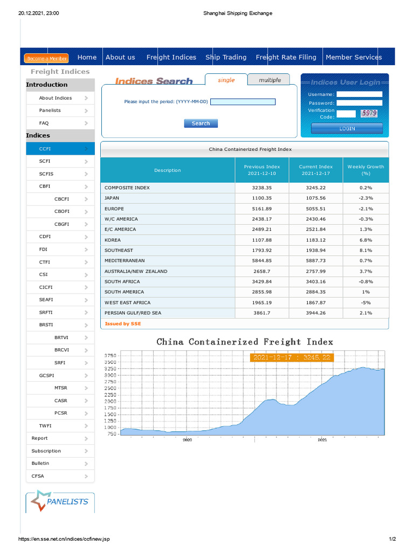Image resolution: width=414 pixels, height=552 pixels.
Task: Open the About us menu
Action: click(x=120, y=57)
